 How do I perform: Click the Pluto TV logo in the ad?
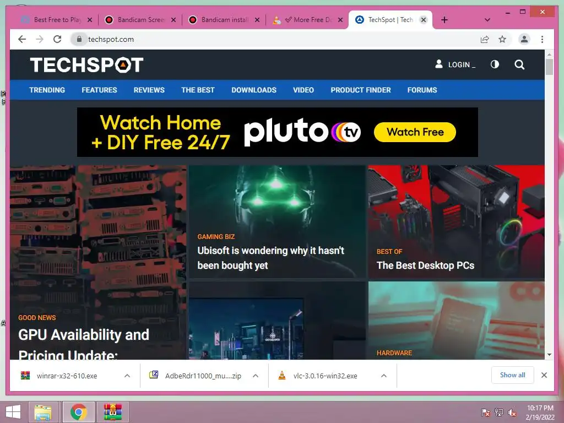[x=302, y=132]
